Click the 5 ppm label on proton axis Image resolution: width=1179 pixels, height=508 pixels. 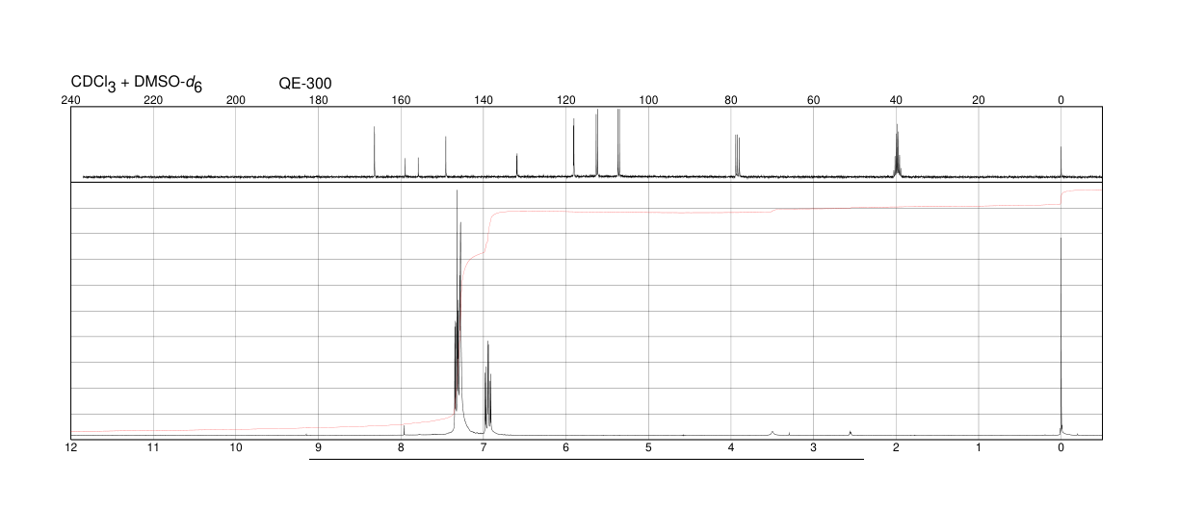648,448
